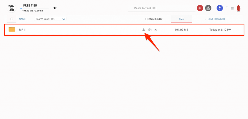The image size is (248, 119).
Task: Click the gray upload torrent file icon
Action: (x=208, y=8)
